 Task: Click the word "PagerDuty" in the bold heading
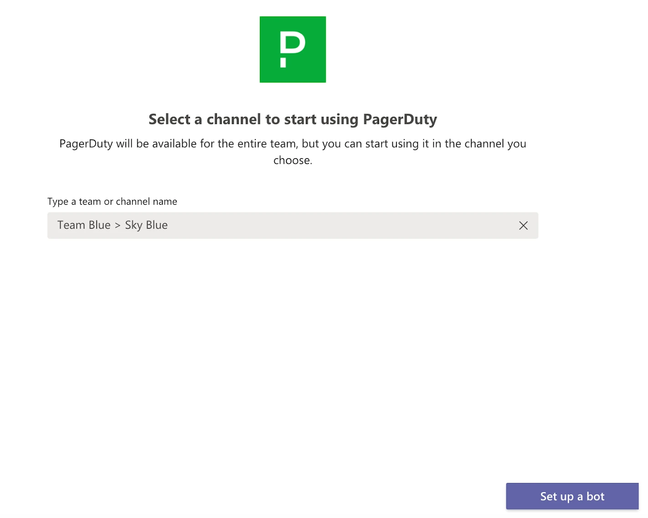coord(400,119)
